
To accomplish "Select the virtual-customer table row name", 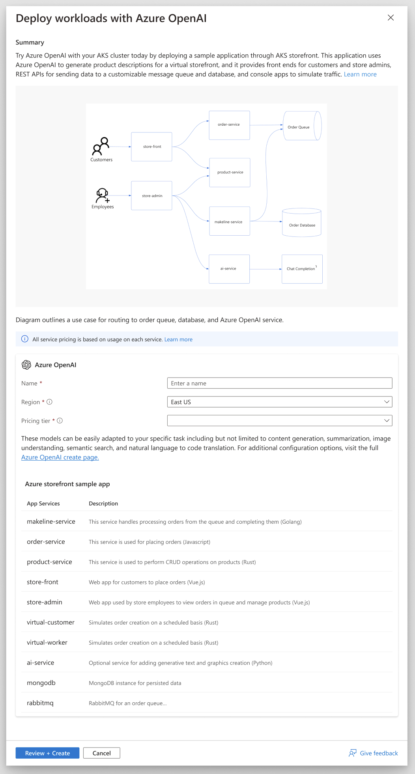I will coord(50,622).
